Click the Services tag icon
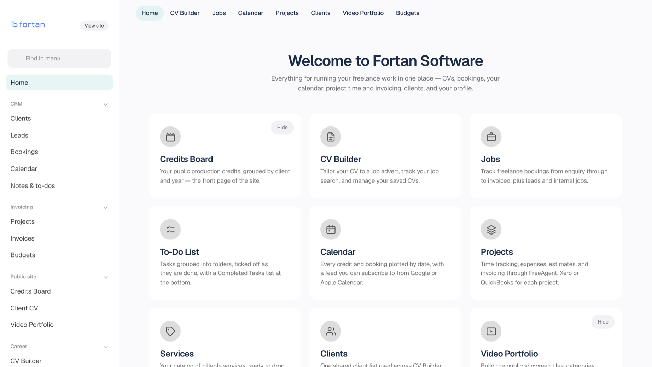Screen dimensions: 652x367 pos(170,331)
